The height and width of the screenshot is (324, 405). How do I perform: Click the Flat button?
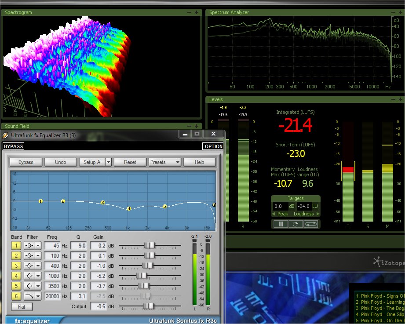click(x=22, y=307)
